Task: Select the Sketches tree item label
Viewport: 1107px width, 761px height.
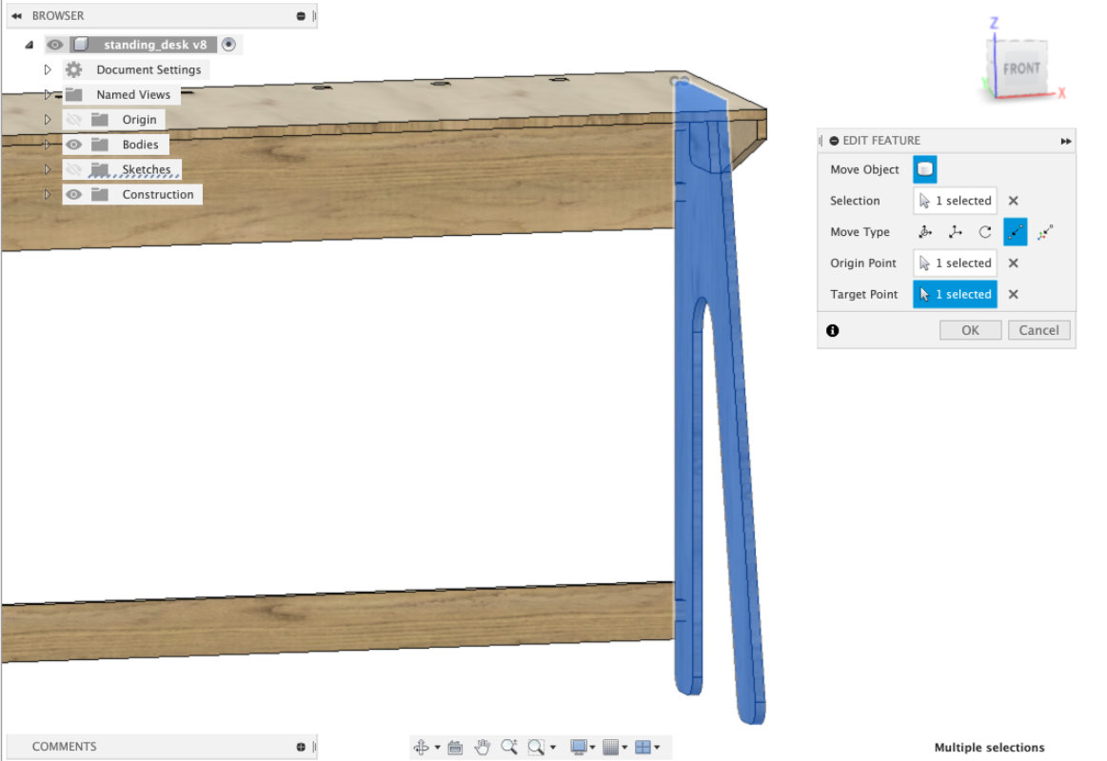Action: (x=147, y=169)
